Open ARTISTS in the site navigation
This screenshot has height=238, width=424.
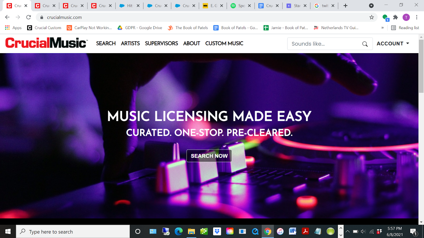pyautogui.click(x=130, y=43)
